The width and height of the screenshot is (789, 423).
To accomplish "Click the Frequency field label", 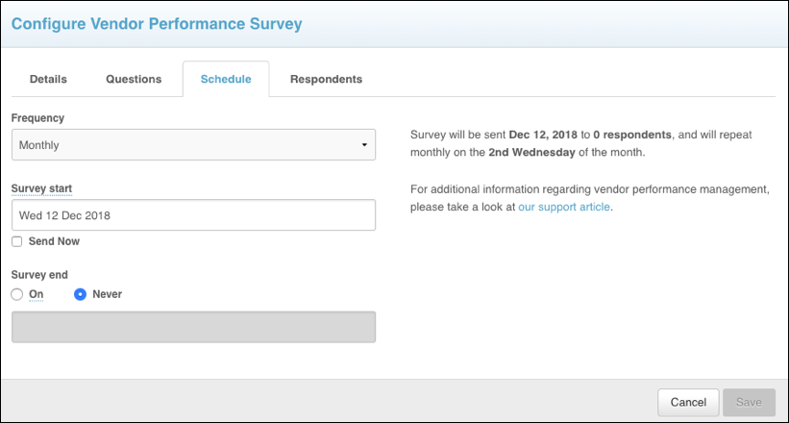I will [37, 117].
